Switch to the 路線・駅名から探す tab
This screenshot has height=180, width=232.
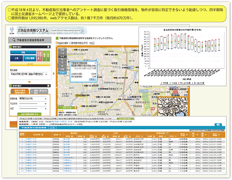39,92
